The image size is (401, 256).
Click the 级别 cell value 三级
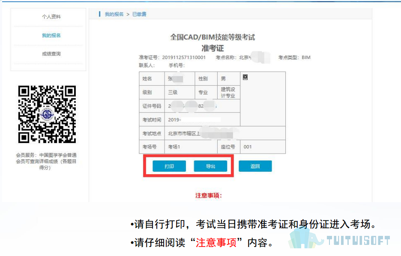(x=173, y=92)
